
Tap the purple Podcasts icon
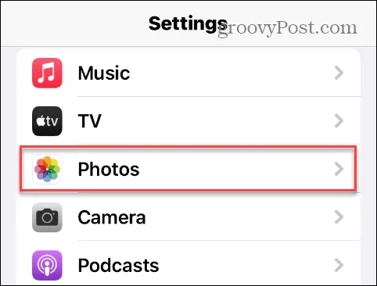click(x=47, y=266)
